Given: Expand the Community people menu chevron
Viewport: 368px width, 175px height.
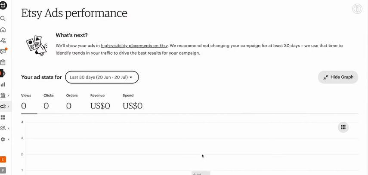Looking at the screenshot, I should (x=8, y=128).
